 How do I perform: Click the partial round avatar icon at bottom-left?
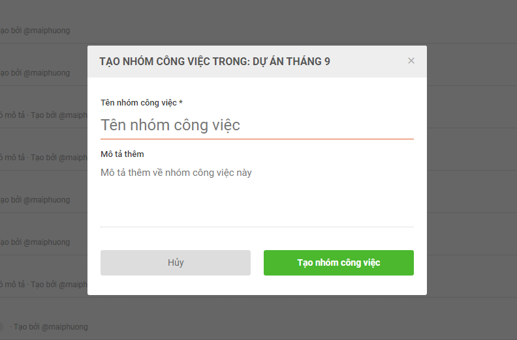1,326
